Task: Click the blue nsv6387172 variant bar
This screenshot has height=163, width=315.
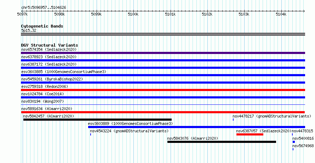Action: click(163, 68)
